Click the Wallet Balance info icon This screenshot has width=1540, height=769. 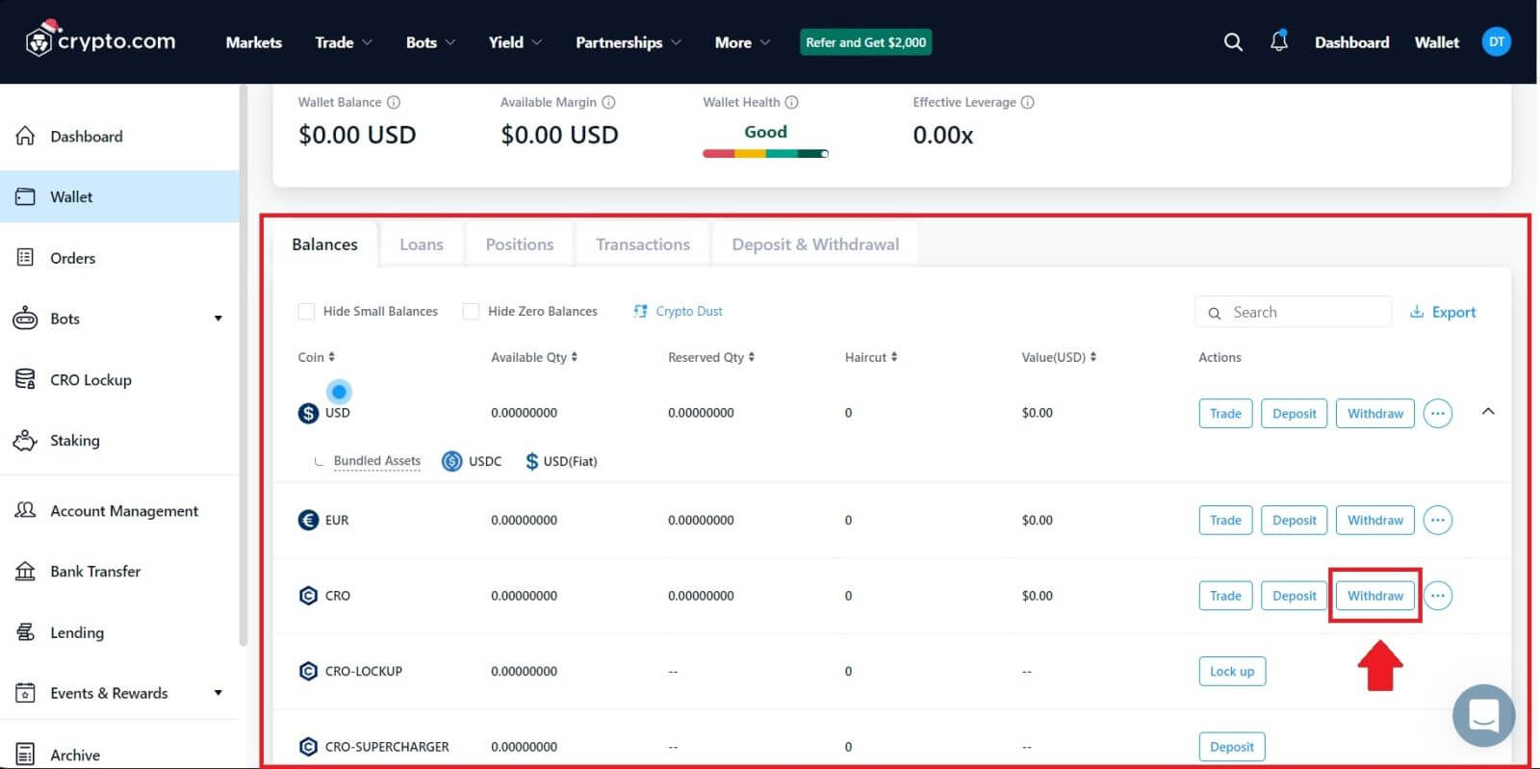point(394,102)
